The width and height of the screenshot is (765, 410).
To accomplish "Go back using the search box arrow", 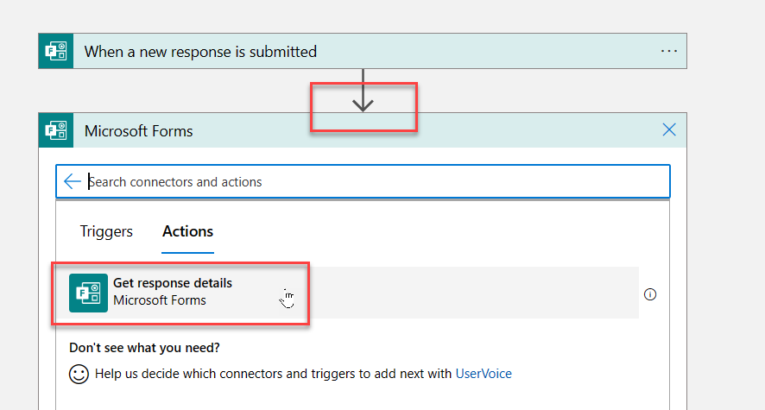I will [x=73, y=182].
